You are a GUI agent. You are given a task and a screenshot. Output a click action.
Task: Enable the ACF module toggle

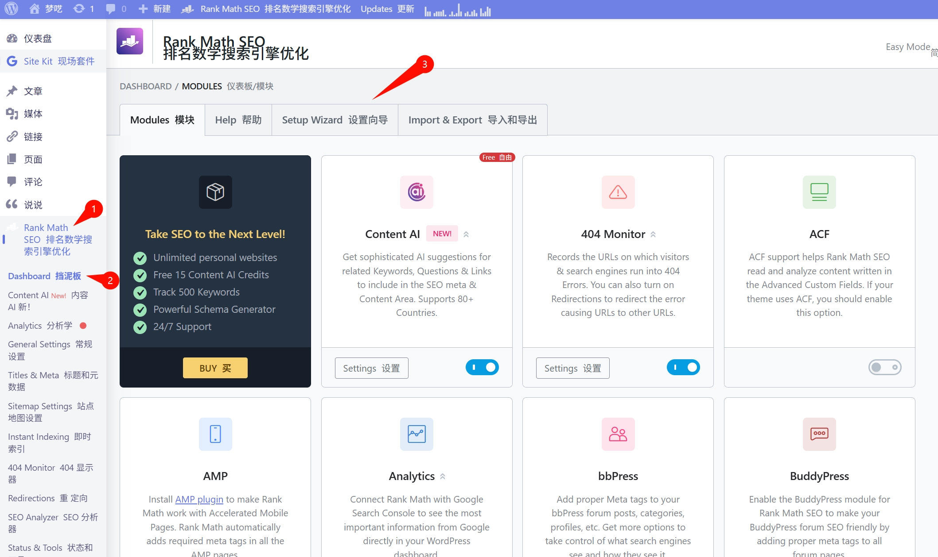tap(885, 367)
